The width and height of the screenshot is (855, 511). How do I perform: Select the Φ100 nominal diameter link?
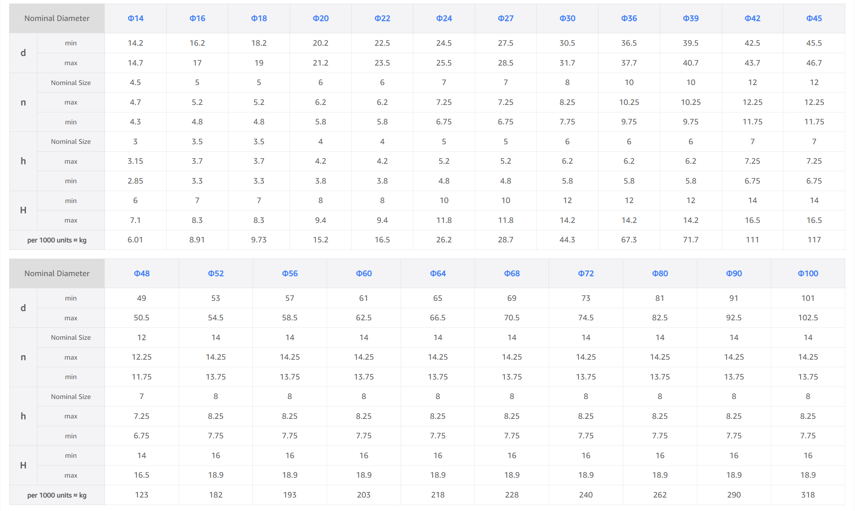(x=808, y=273)
